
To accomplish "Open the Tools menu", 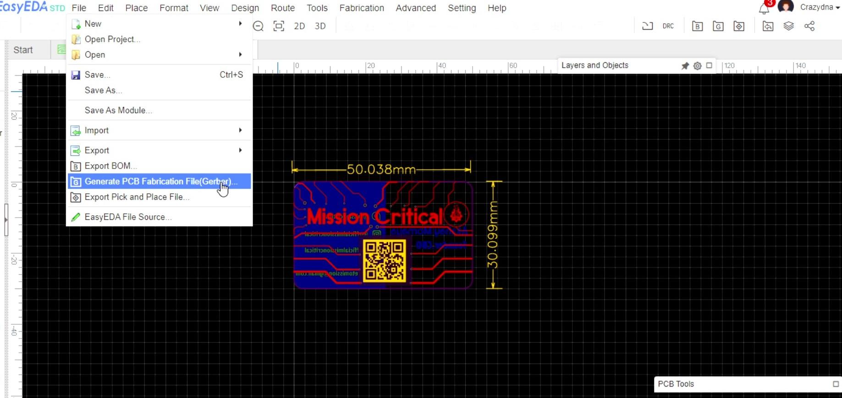I will click(317, 8).
